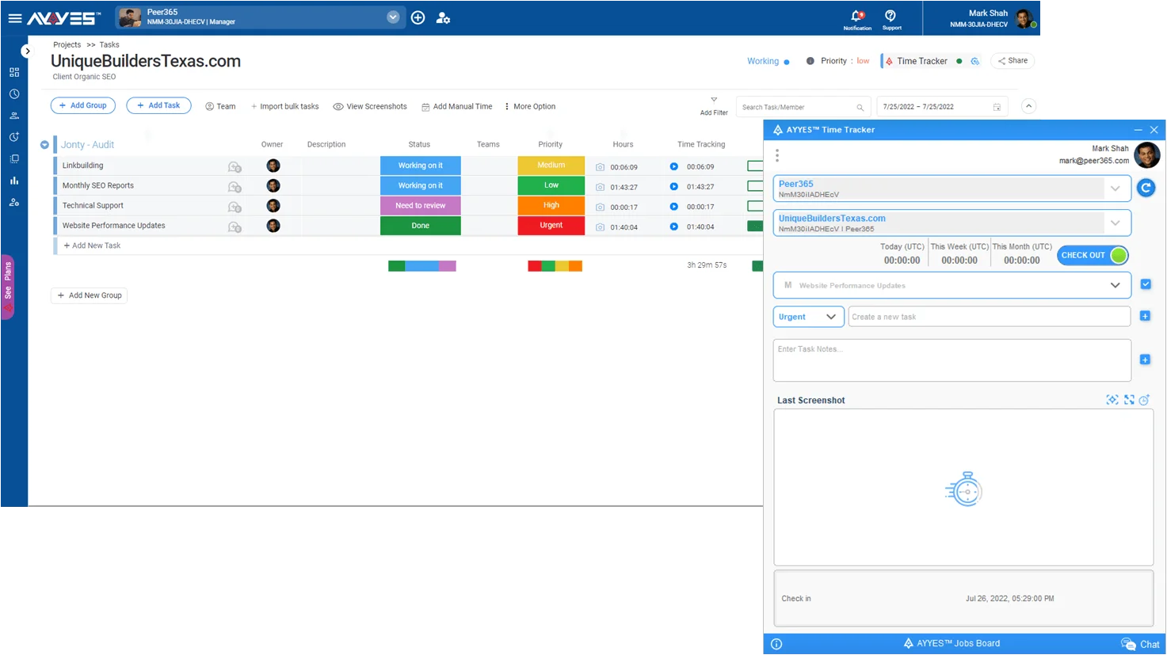Open UniqueBuildersTexas.com project dropdown in Time Tracker

1115,223
